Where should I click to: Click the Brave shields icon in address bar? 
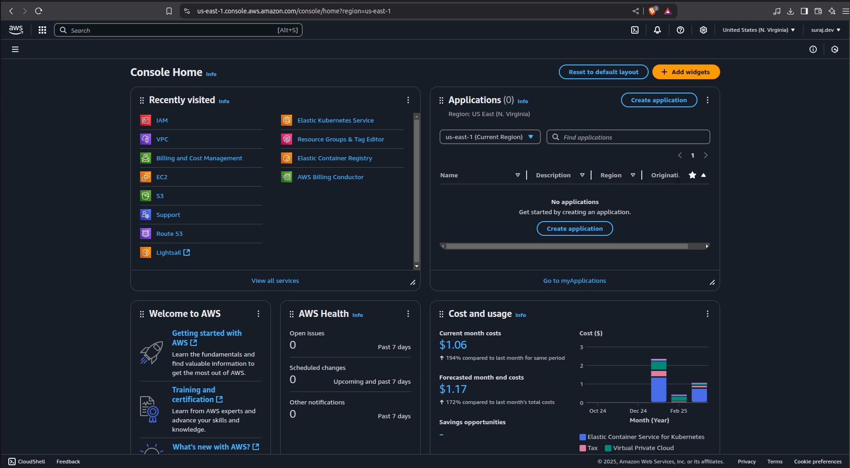pos(652,11)
